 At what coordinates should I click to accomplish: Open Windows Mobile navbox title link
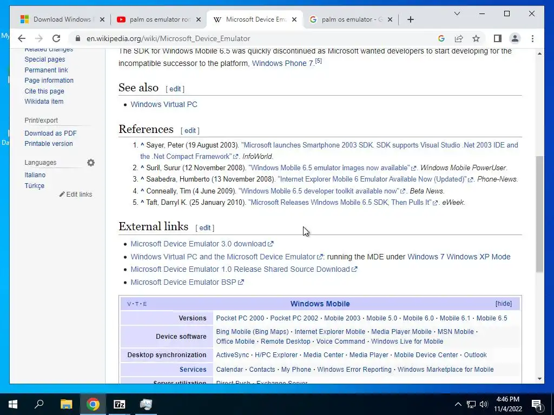click(320, 304)
